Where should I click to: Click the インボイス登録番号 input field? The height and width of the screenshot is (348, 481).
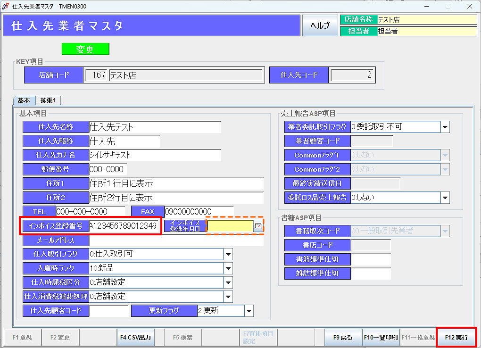tap(124, 226)
